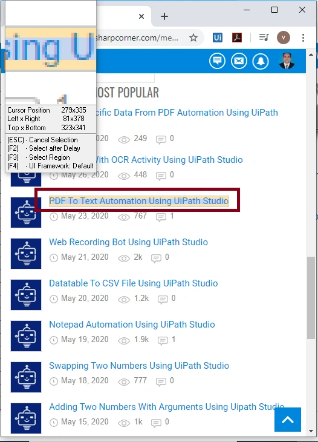The height and width of the screenshot is (442, 318).
Task: Click views eye icon showing 448
Action: click(124, 176)
